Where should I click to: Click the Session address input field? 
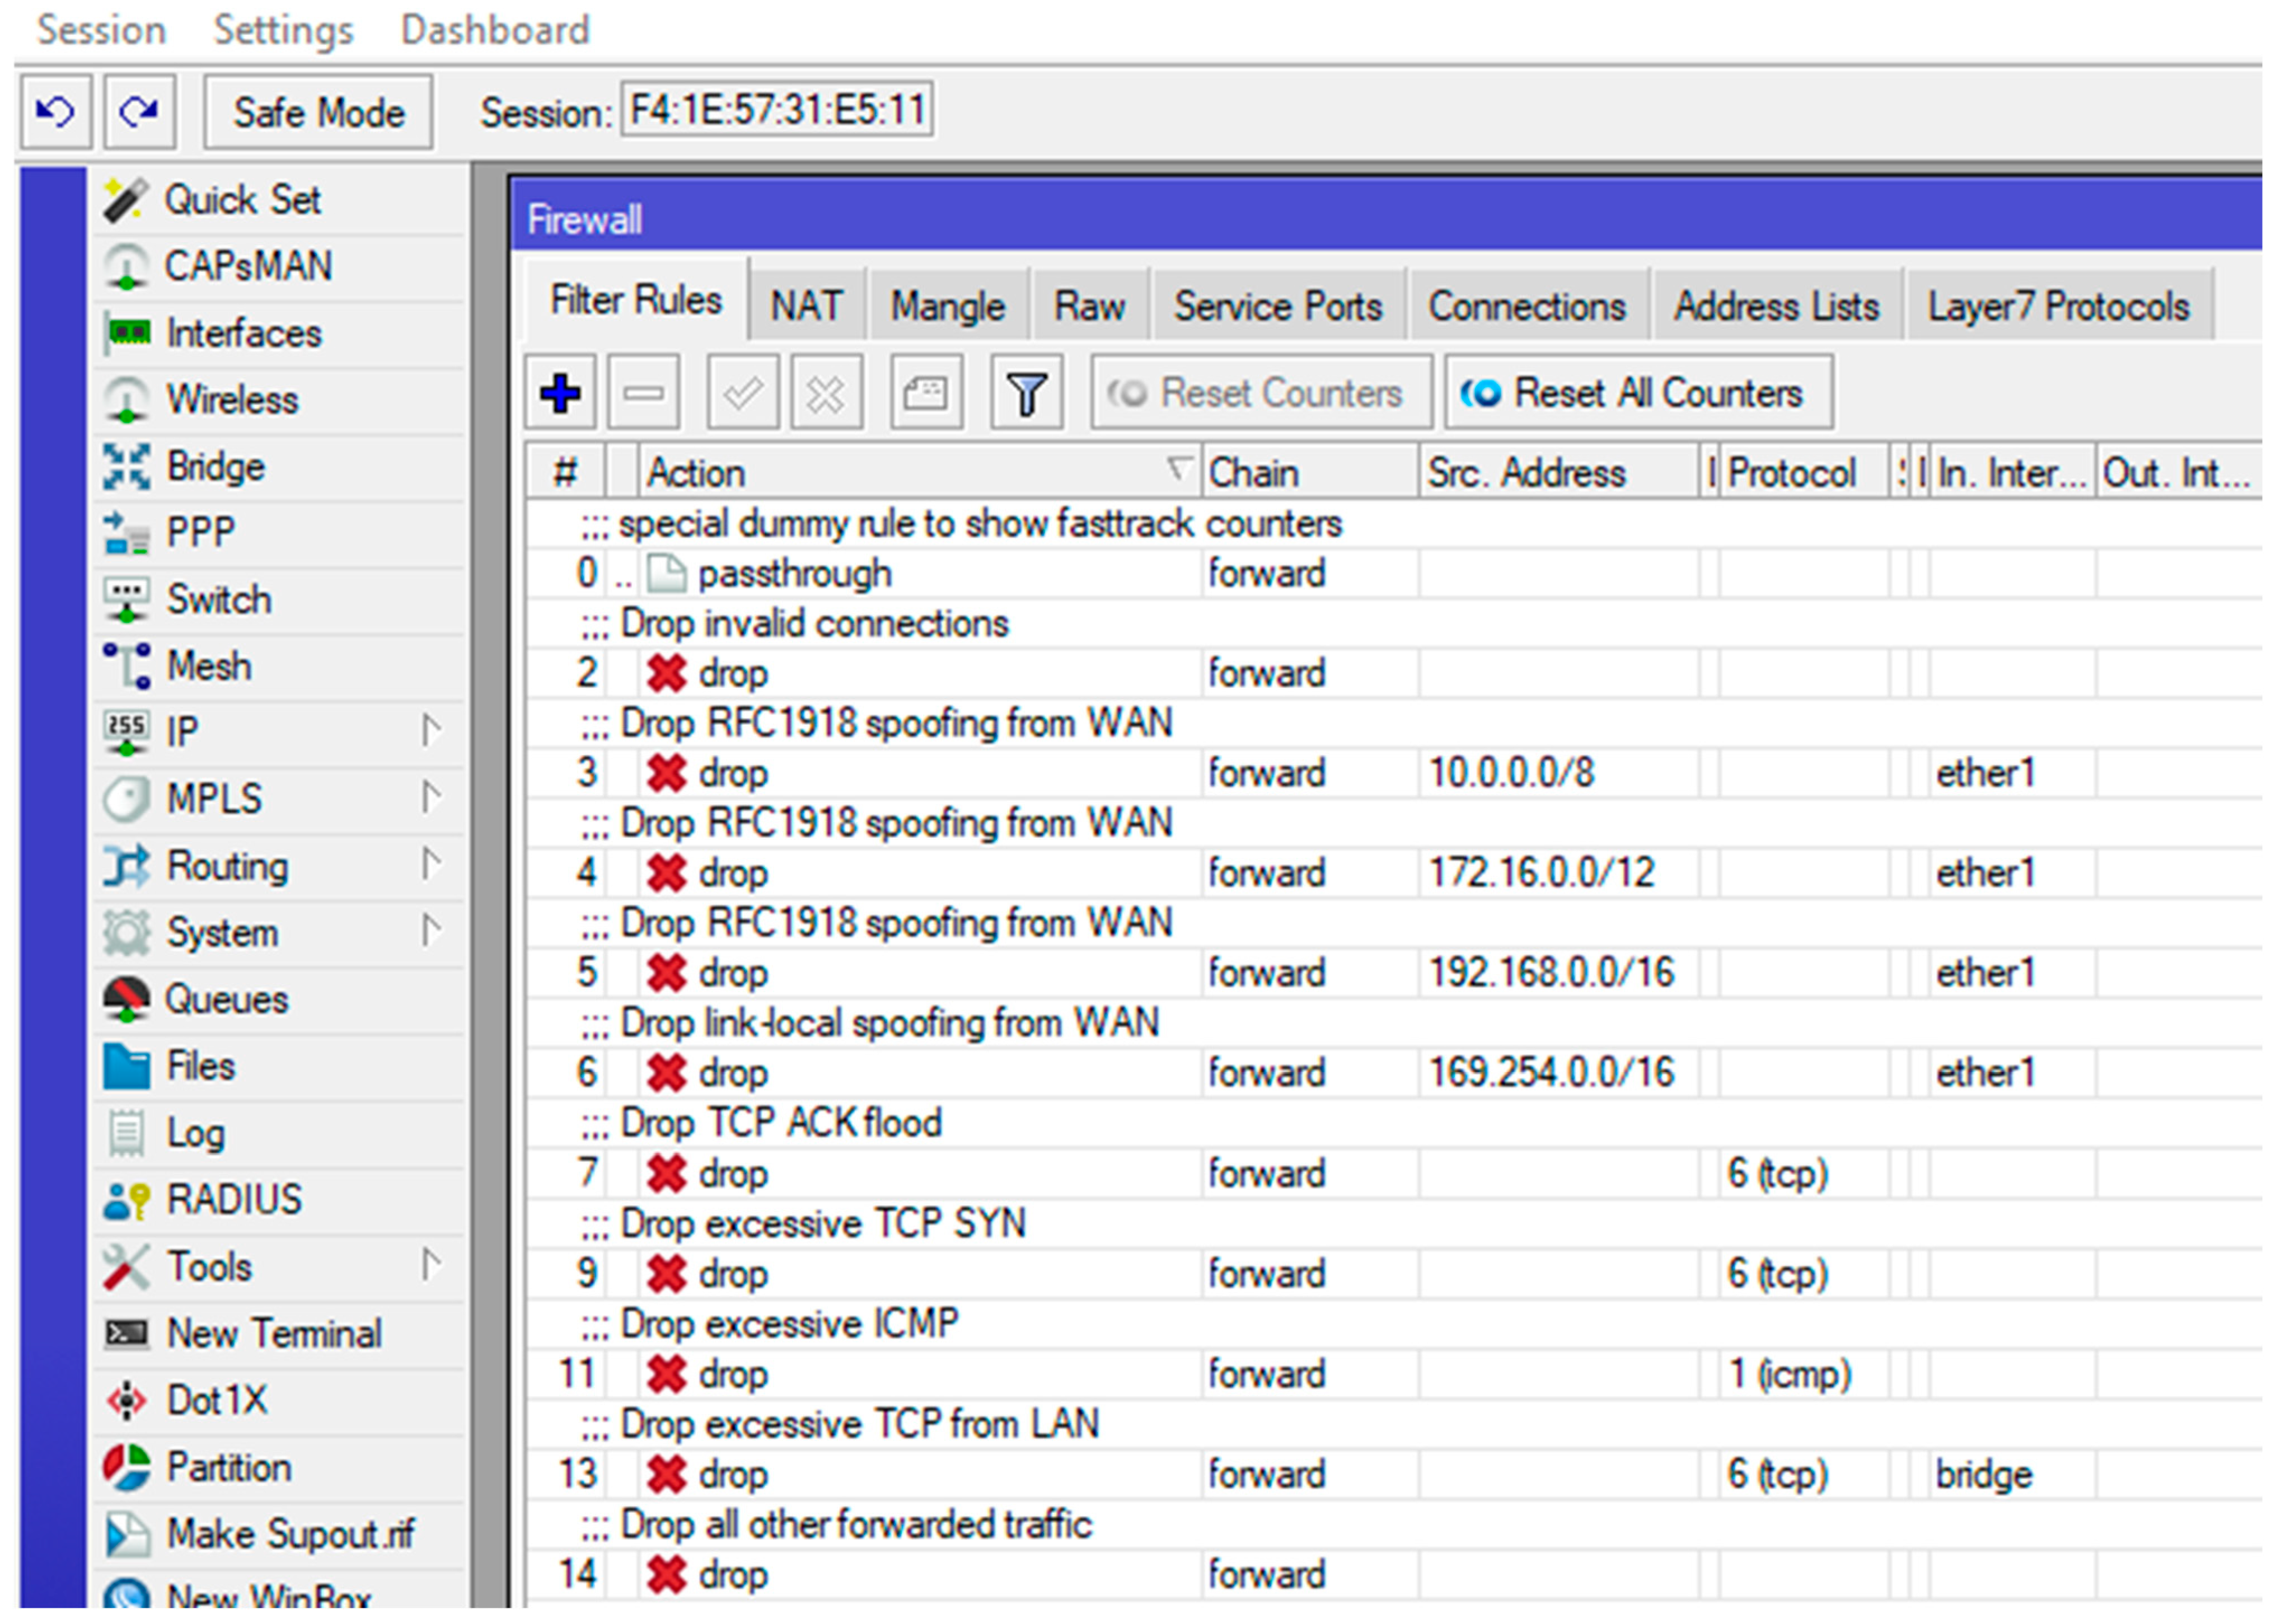[777, 109]
